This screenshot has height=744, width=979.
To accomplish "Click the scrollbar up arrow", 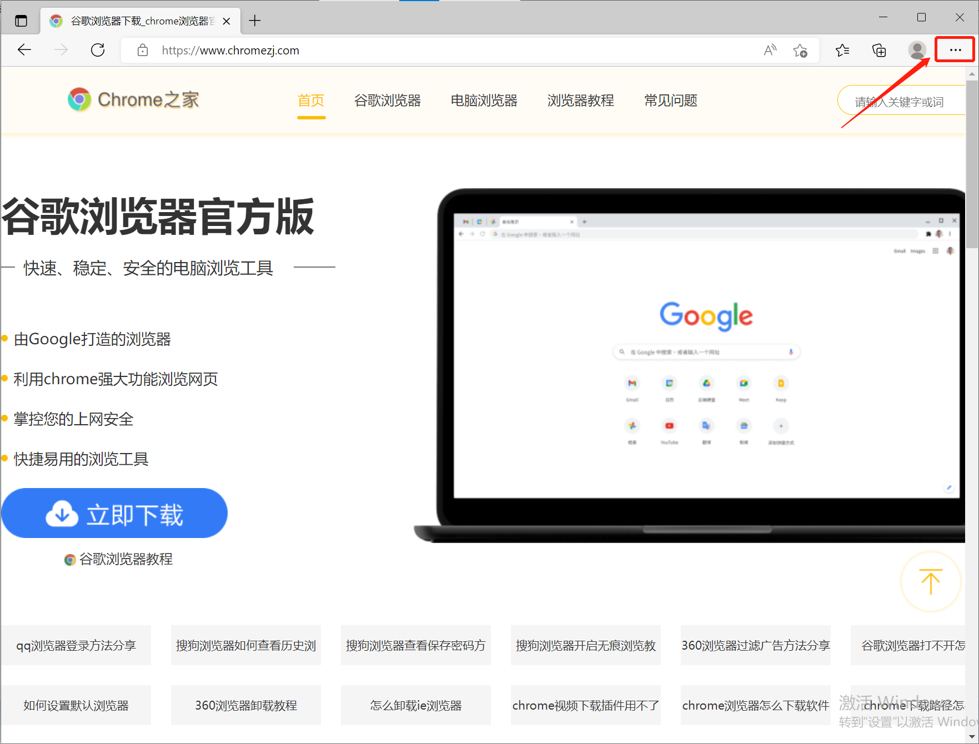I will [x=972, y=73].
